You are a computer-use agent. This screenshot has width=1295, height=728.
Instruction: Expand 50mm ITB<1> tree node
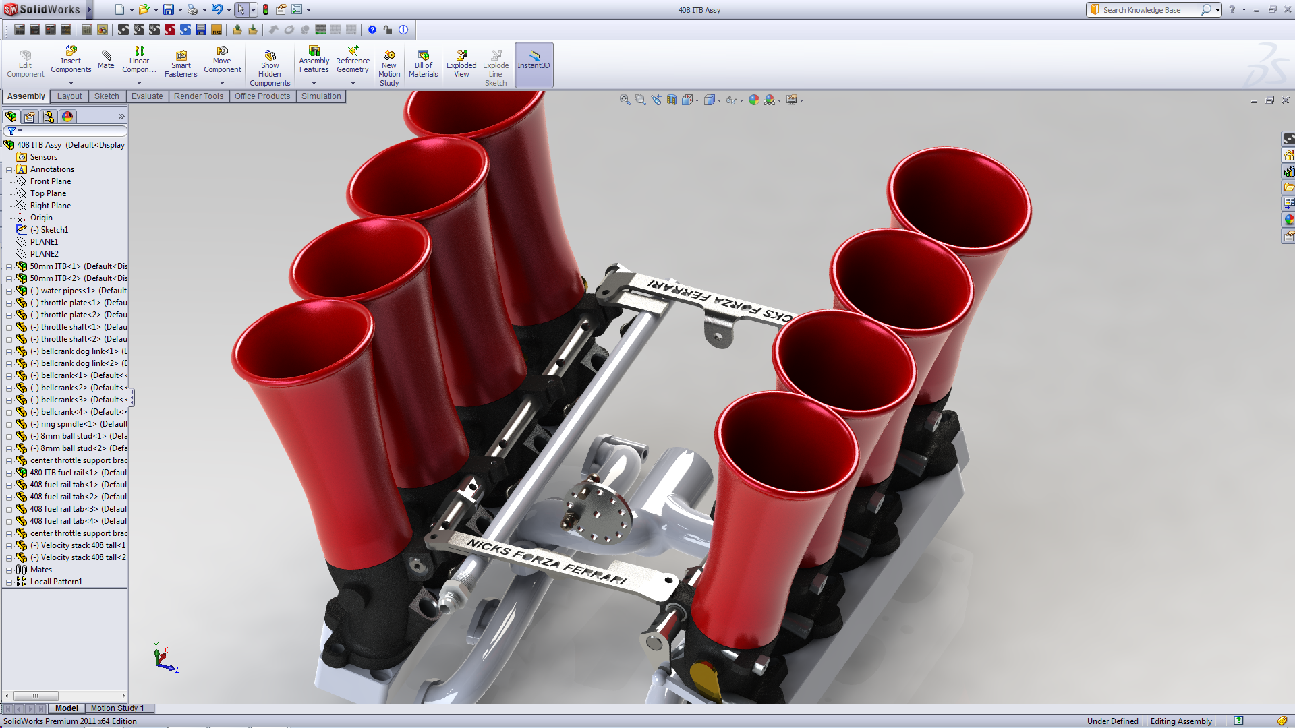click(x=9, y=267)
